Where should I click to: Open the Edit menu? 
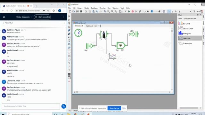coord(74,8)
